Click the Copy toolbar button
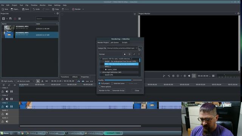Screen dimensions: 242x136 [x=56, y=9]
